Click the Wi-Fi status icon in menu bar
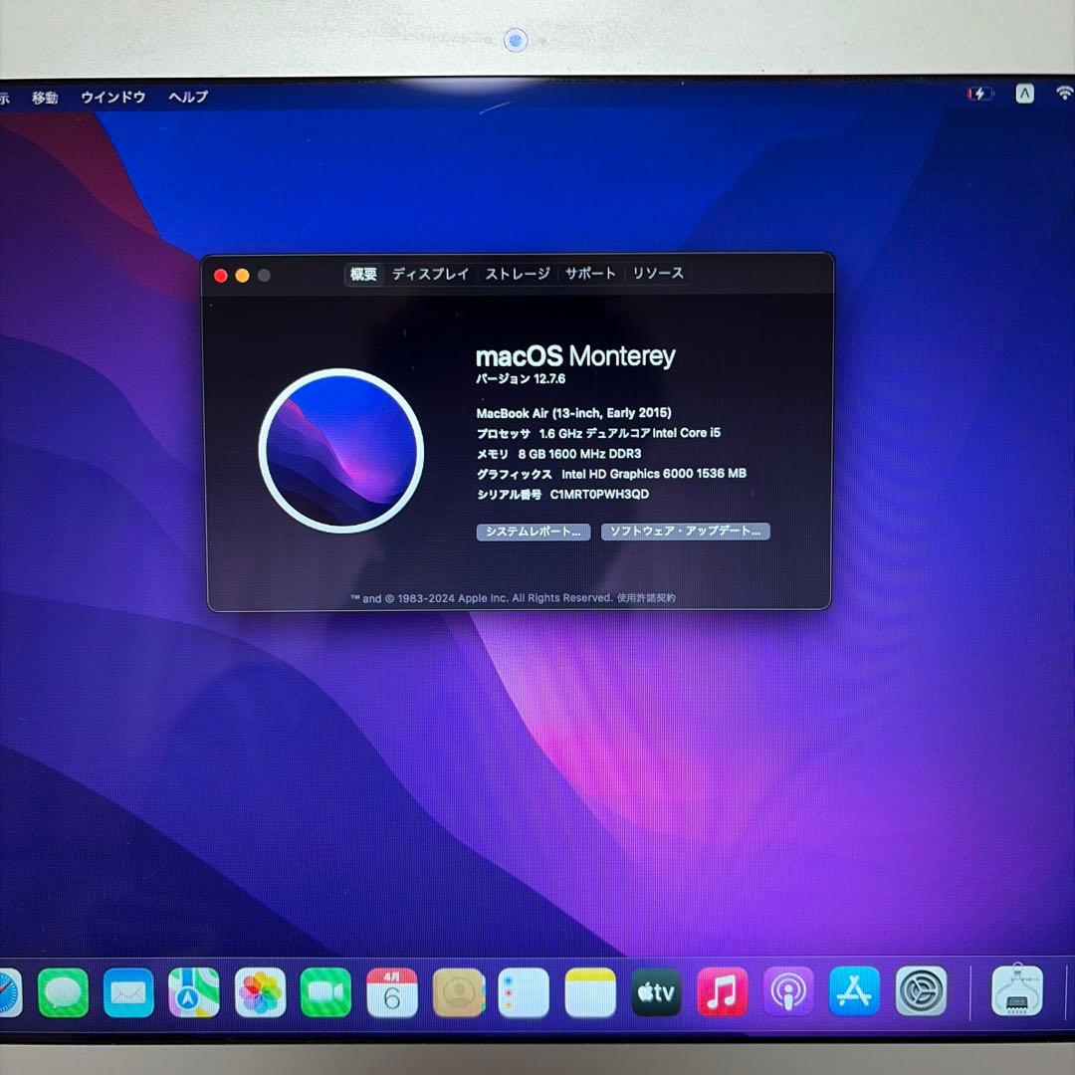The width and height of the screenshot is (1075, 1075). pos(1064,94)
